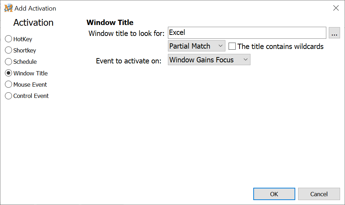Select the Control Event option
The width and height of the screenshot is (345, 205).
(8, 96)
